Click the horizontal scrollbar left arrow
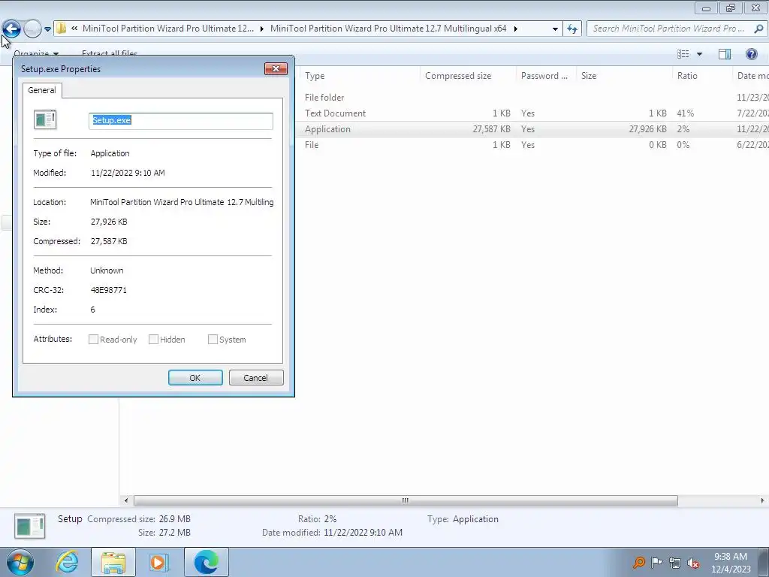This screenshot has height=577, width=769. (x=126, y=500)
